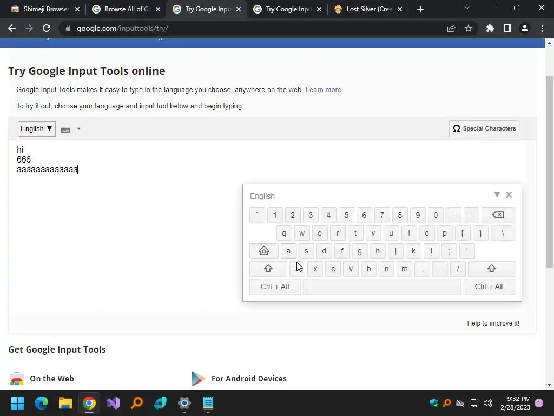The height and width of the screenshot is (416, 554).
Task: Tap the backslash key on virtual keyboard
Action: pos(503,233)
